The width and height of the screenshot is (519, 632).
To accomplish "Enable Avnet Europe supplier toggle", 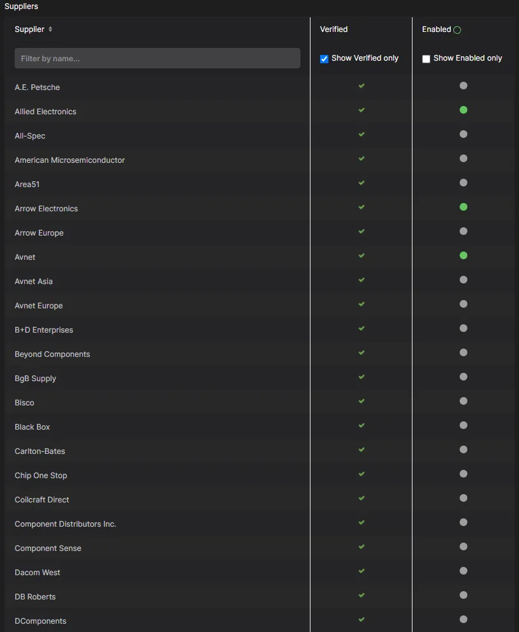I will tap(464, 304).
